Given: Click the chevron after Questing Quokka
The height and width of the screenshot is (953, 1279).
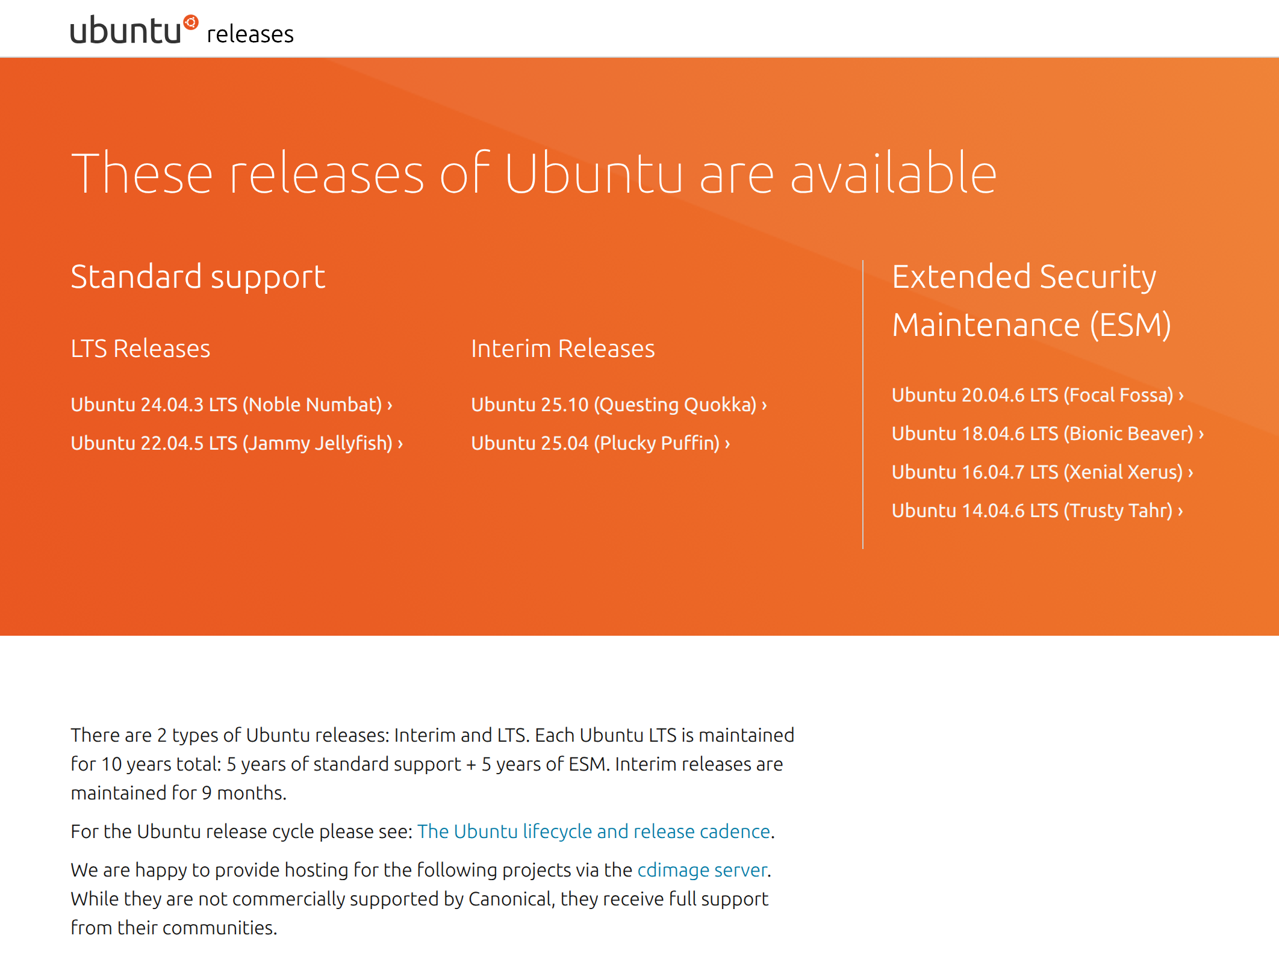Looking at the screenshot, I should click(x=764, y=405).
